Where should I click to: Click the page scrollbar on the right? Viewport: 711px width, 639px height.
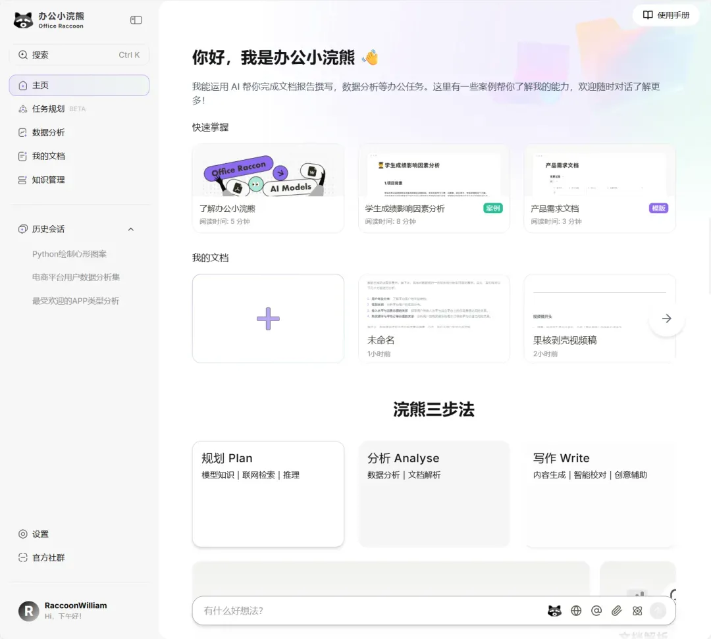click(x=709, y=256)
